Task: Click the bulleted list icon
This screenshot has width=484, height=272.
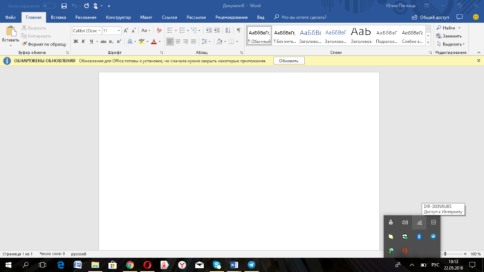Action: point(170,30)
